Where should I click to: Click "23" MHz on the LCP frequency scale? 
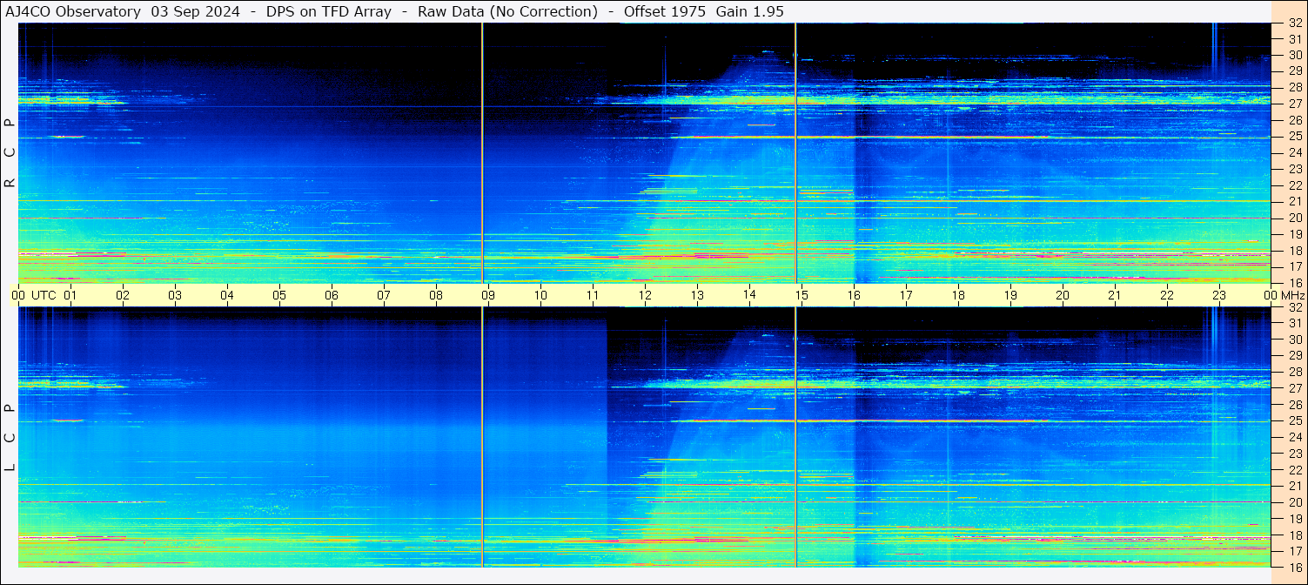point(1295,454)
